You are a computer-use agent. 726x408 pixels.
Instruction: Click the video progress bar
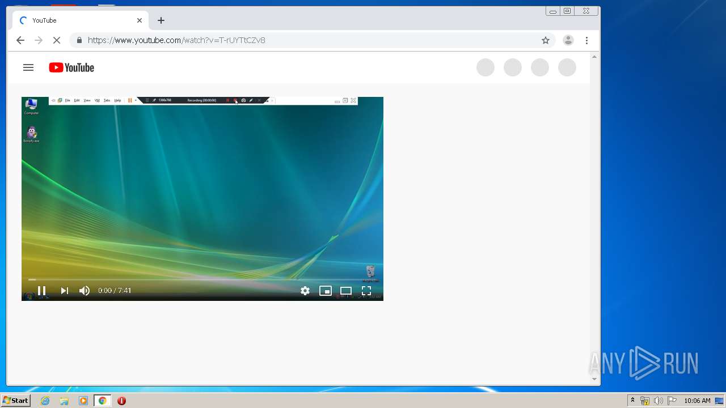coord(202,279)
